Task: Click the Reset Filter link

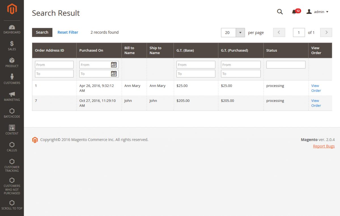Action: 68,32
